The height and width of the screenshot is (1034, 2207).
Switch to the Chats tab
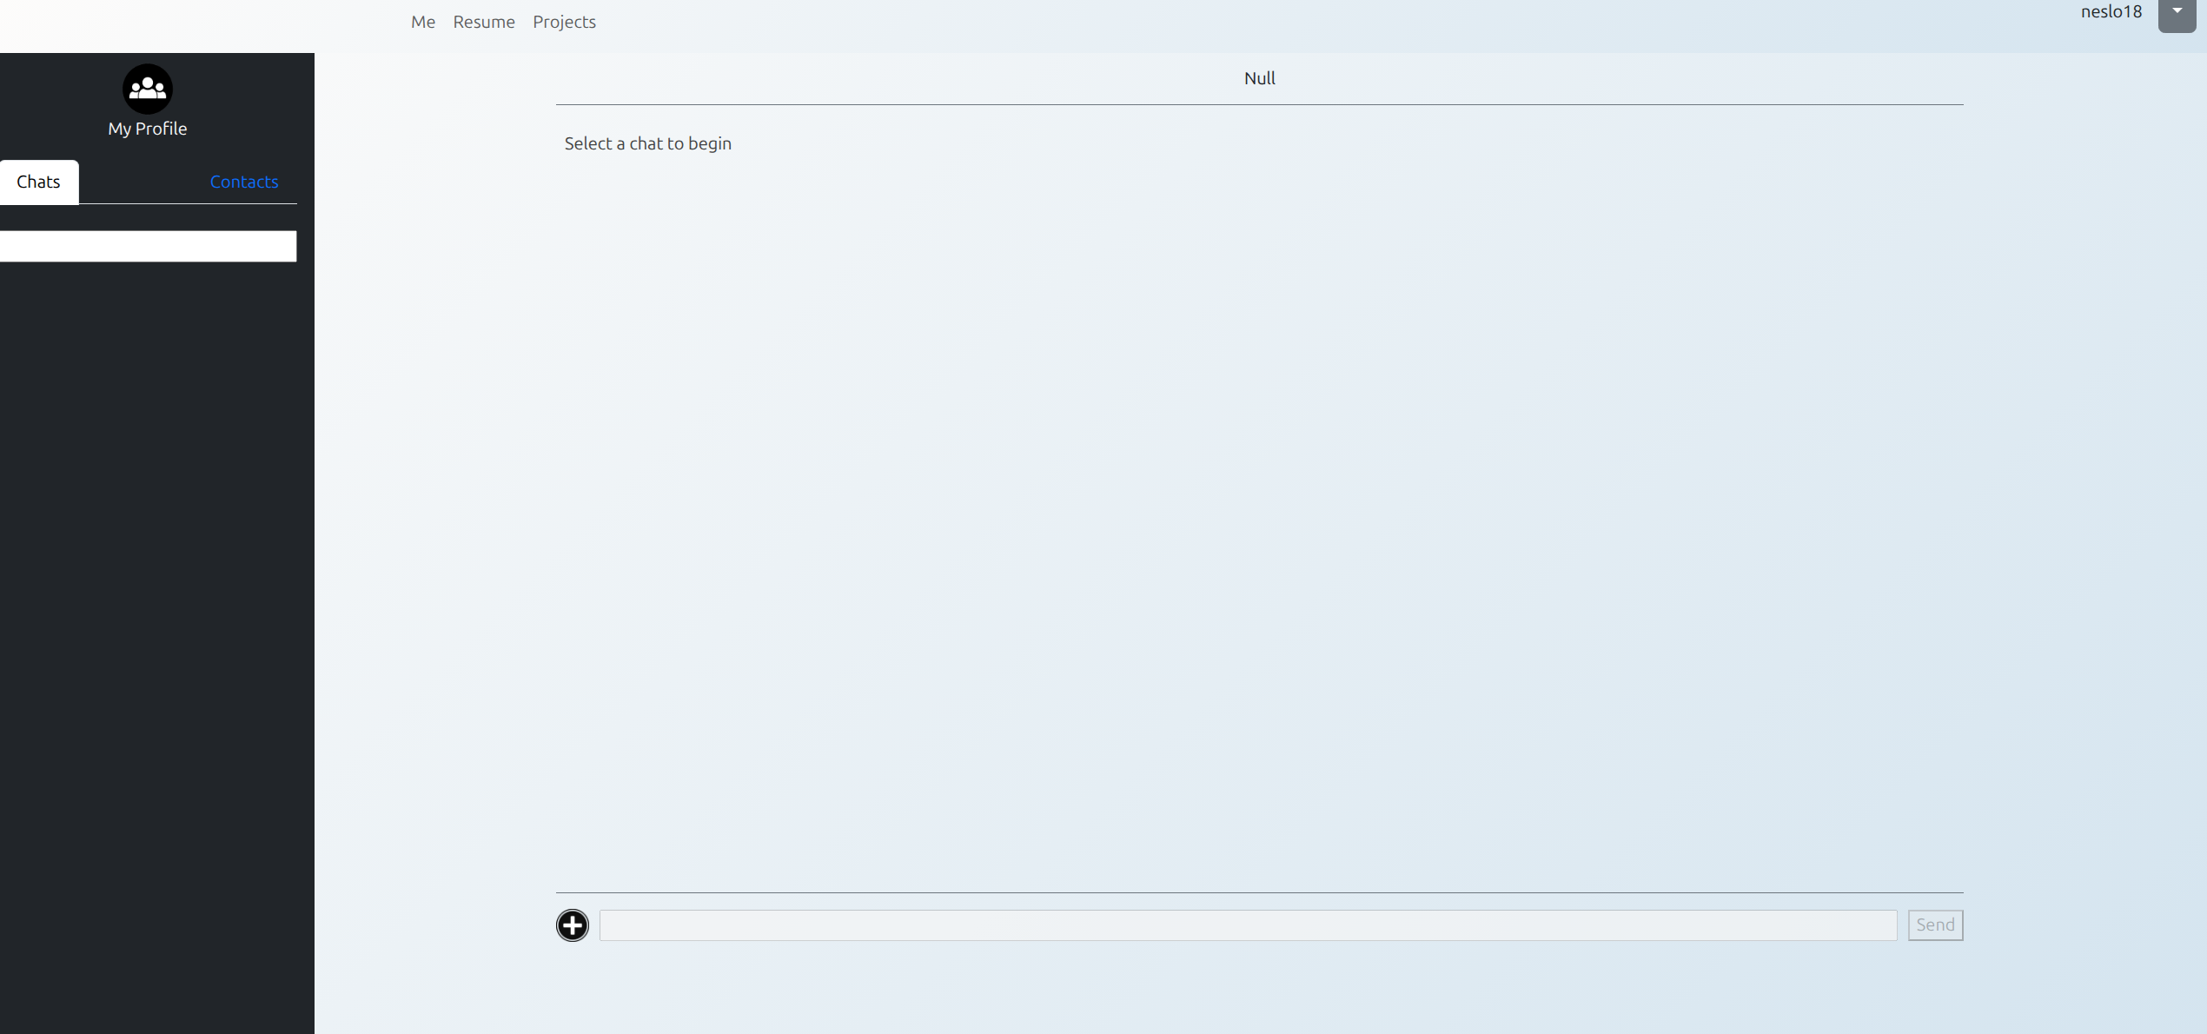(38, 182)
